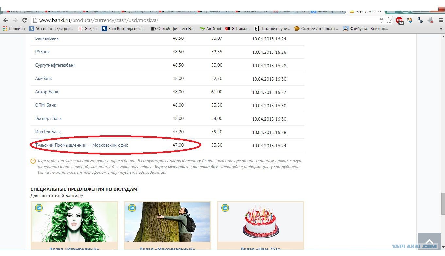Open the 'Флибуста - Книжно...' bookmark
Image resolution: width=445 pixels, height=256 pixels.
(x=366, y=29)
